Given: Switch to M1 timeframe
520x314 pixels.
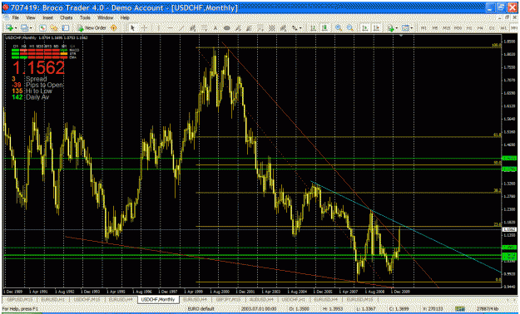Looking at the screenshot, I should coord(423,28).
